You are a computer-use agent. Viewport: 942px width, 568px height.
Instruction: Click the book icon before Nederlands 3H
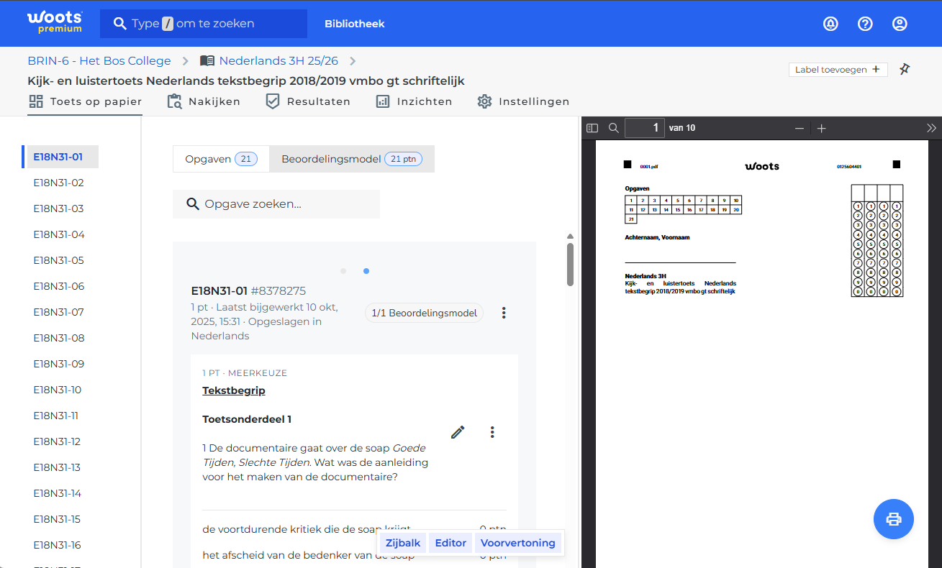click(207, 61)
